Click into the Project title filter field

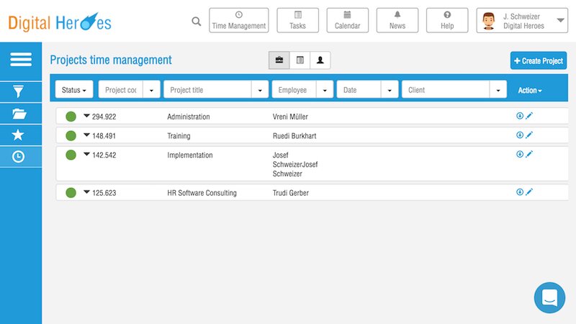207,90
